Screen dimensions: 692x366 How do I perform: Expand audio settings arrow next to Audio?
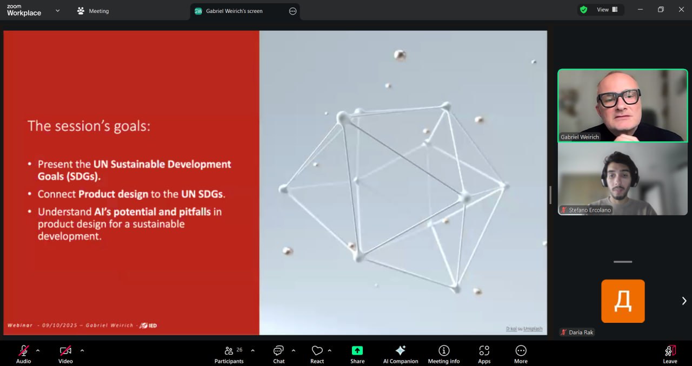38,350
